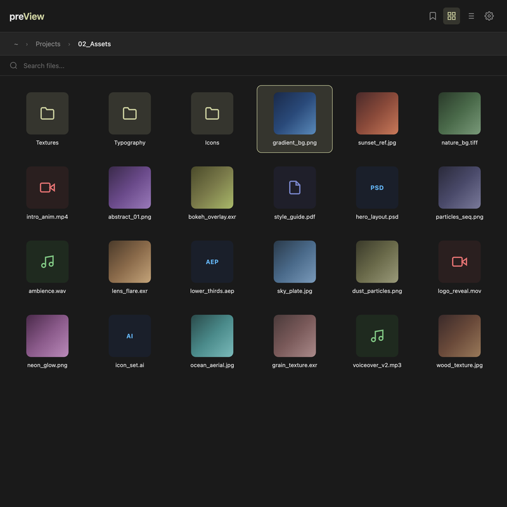Open the Textures folder
Viewport: 507px width, 507px height.
tap(47, 113)
